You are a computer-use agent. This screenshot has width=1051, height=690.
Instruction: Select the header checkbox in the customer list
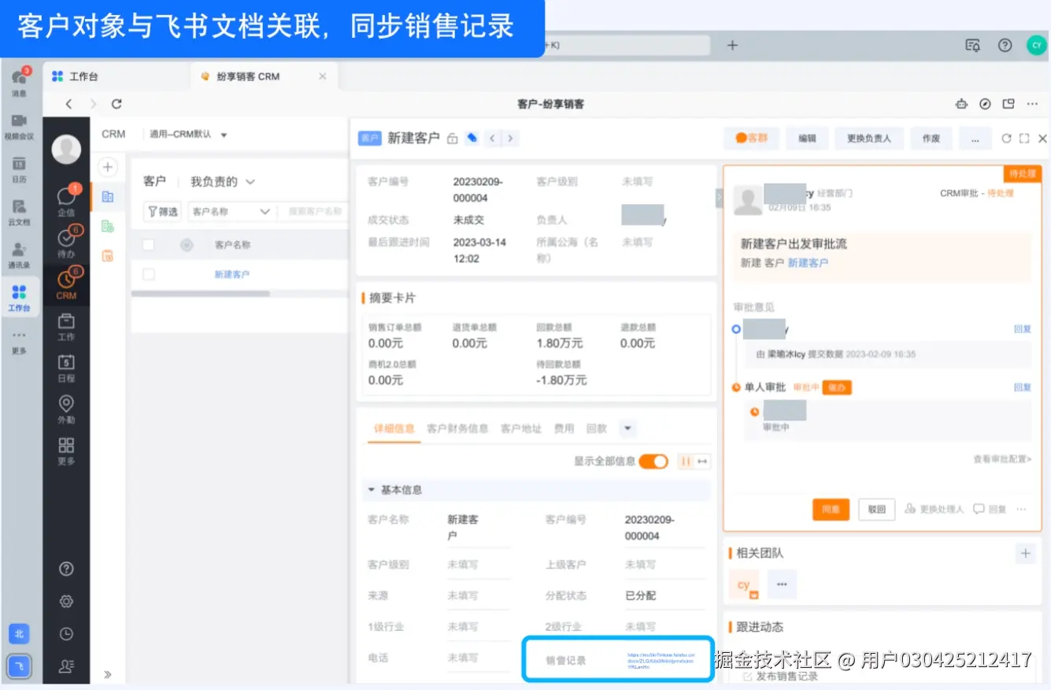tap(147, 244)
